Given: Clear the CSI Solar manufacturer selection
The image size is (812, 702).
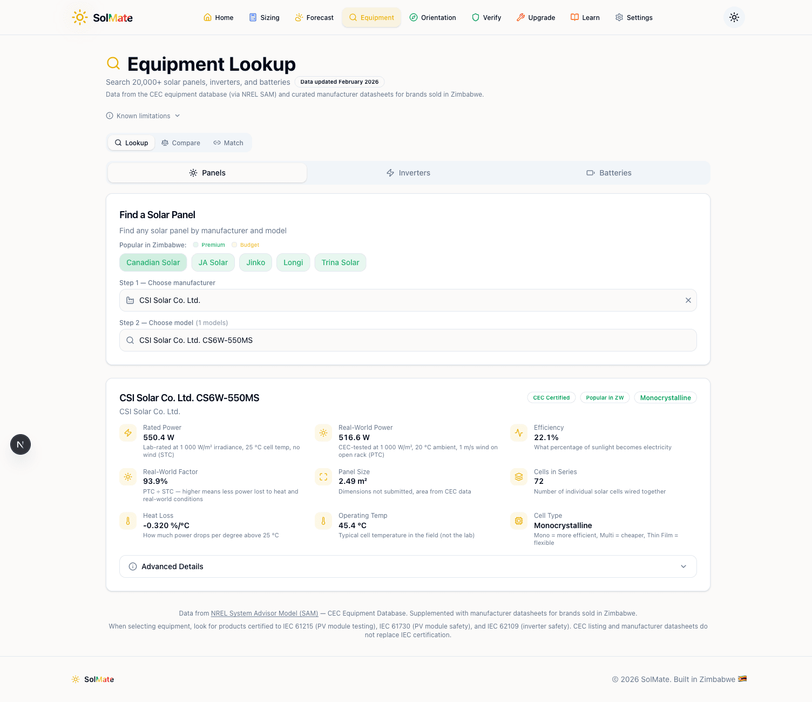Looking at the screenshot, I should (688, 300).
